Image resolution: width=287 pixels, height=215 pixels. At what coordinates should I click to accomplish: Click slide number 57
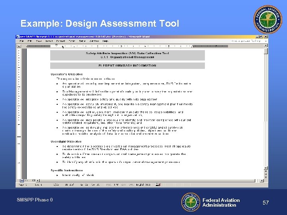coord(265,203)
